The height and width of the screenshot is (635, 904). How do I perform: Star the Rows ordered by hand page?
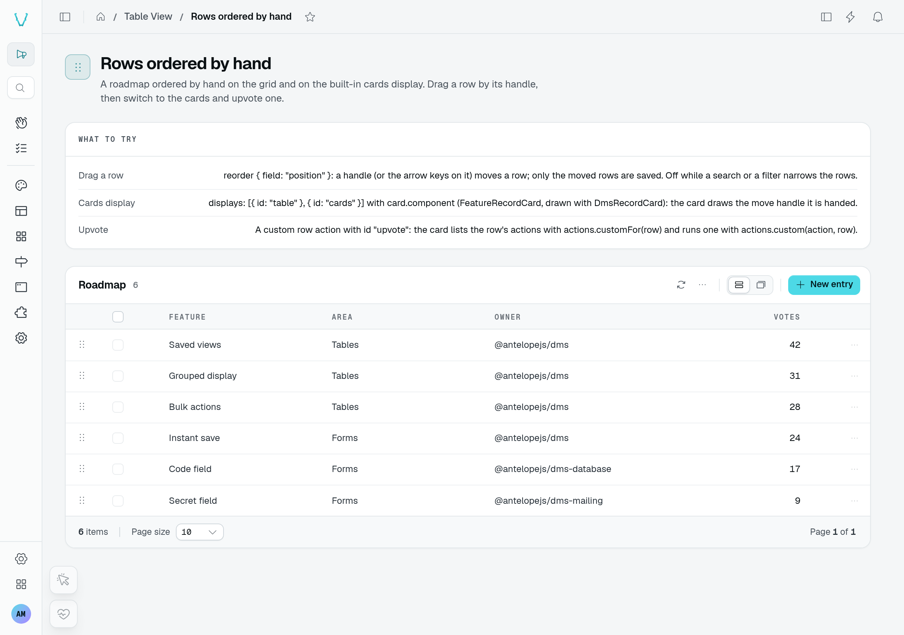tap(310, 17)
